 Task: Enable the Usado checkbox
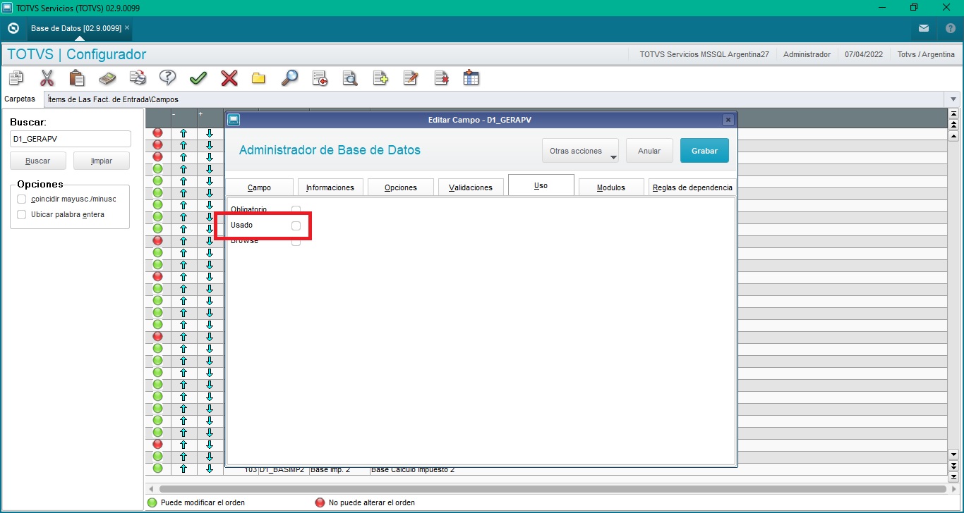click(x=296, y=225)
